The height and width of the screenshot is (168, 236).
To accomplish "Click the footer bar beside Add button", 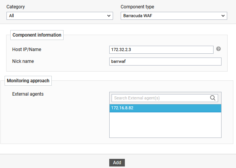I will point(171,162).
